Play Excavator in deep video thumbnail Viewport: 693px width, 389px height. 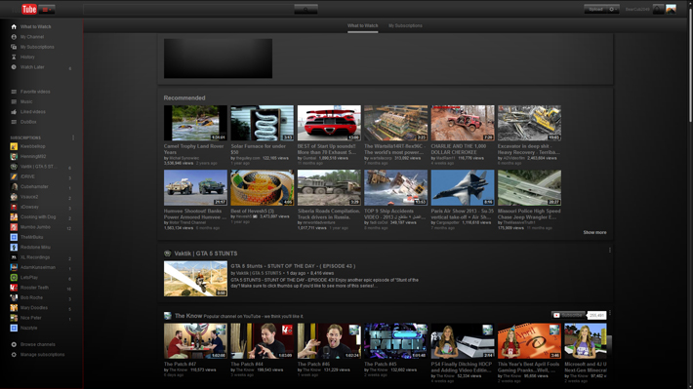click(x=529, y=123)
